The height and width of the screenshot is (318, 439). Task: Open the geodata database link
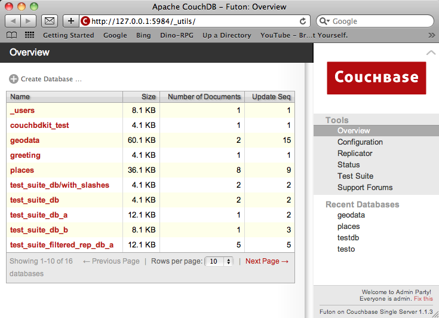point(25,140)
